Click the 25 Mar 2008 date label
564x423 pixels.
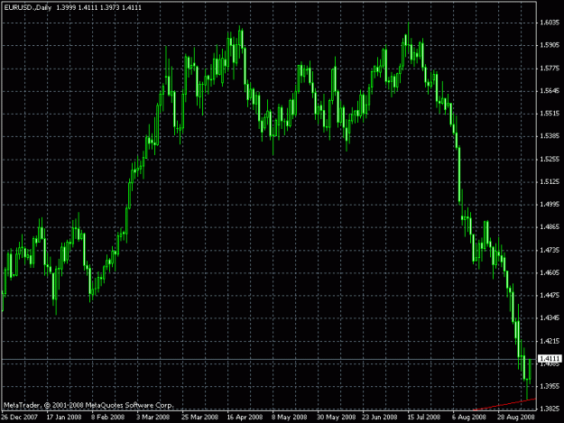coord(200,418)
